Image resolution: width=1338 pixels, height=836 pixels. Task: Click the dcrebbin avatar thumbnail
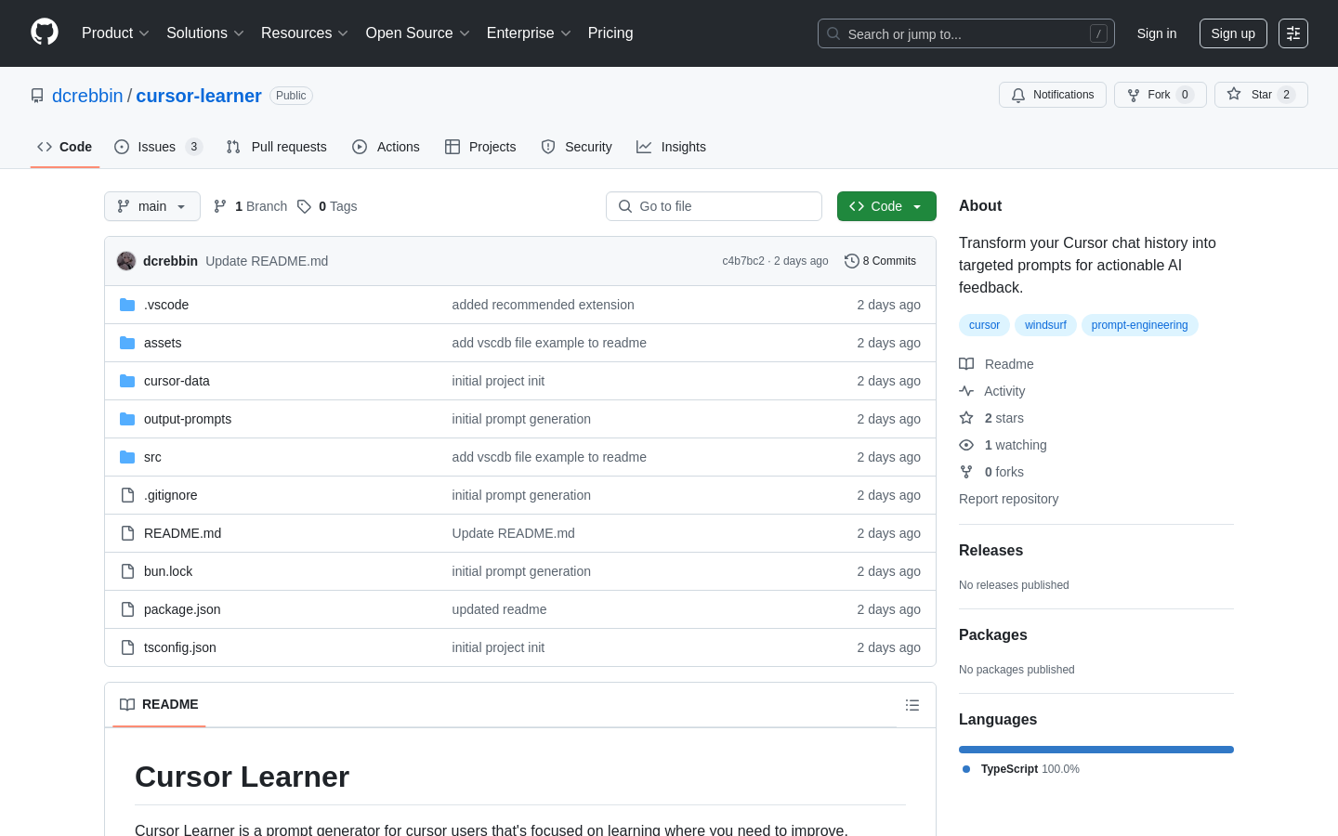[126, 261]
